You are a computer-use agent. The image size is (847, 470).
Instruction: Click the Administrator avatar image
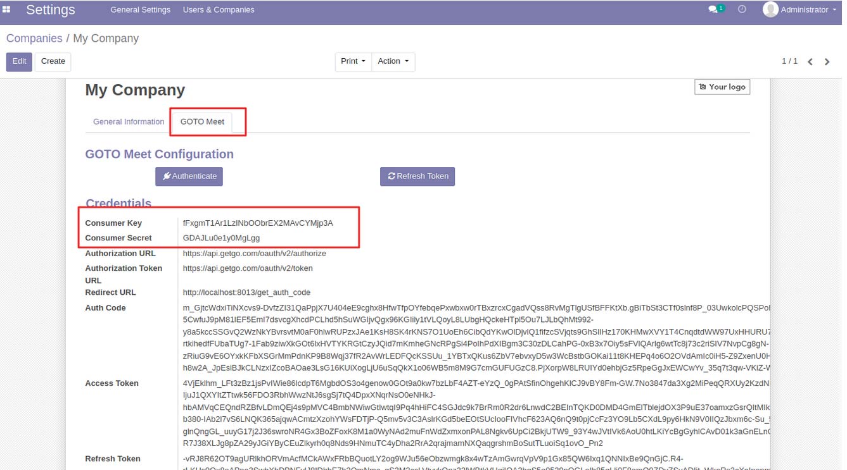[x=770, y=9]
